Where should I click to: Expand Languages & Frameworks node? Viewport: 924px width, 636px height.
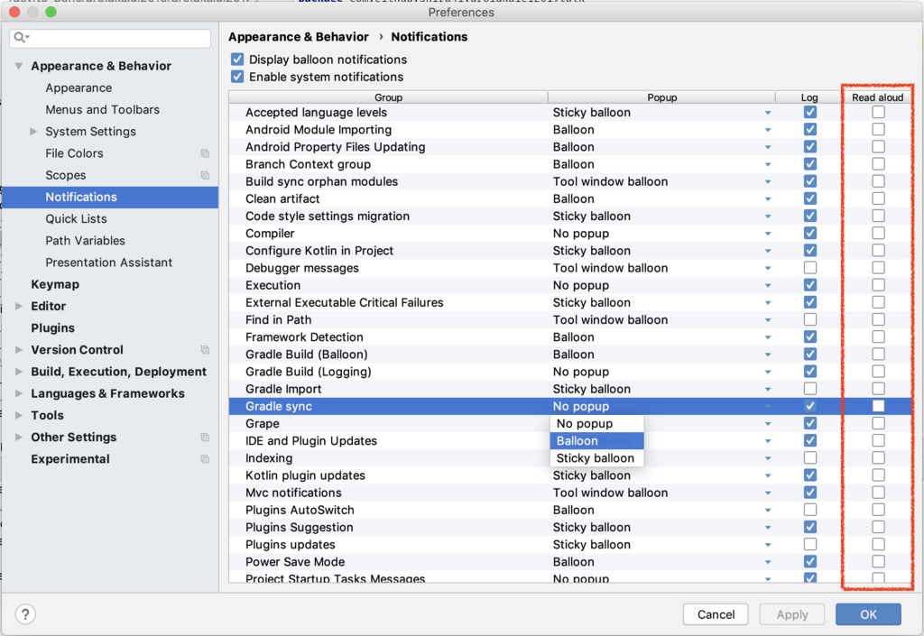coord(19,393)
